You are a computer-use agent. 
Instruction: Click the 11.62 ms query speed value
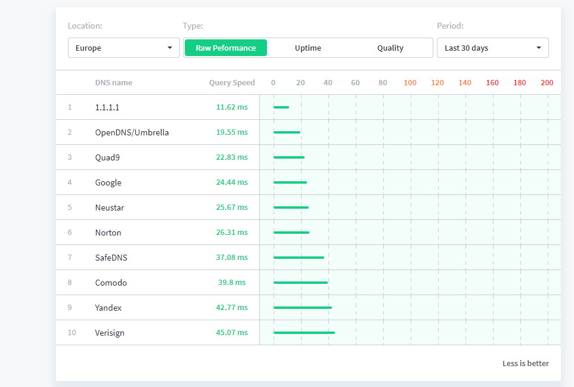click(x=232, y=107)
